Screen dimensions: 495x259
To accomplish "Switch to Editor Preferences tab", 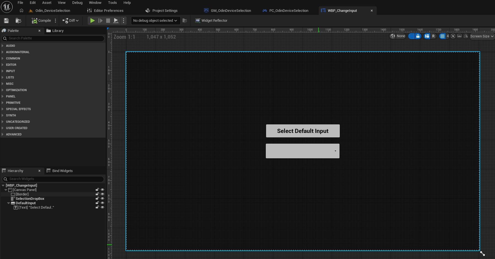I will 105,10.
